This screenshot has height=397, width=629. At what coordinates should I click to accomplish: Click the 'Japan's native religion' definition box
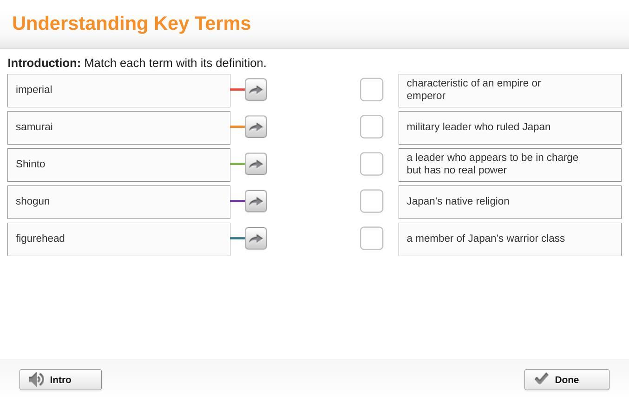click(x=510, y=202)
